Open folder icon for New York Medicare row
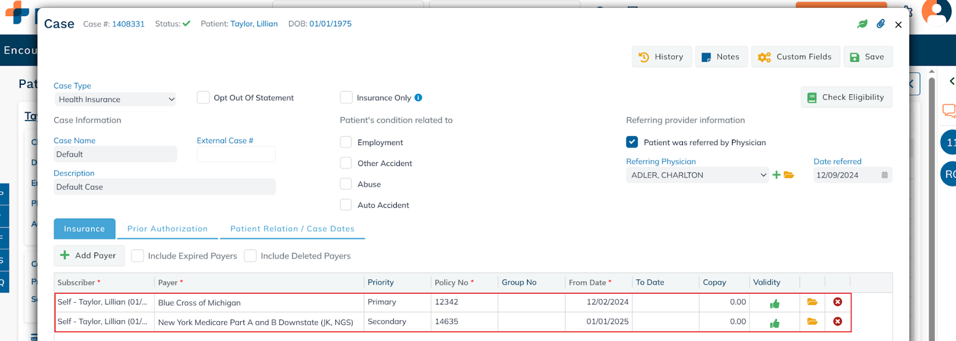 pyautogui.click(x=812, y=322)
